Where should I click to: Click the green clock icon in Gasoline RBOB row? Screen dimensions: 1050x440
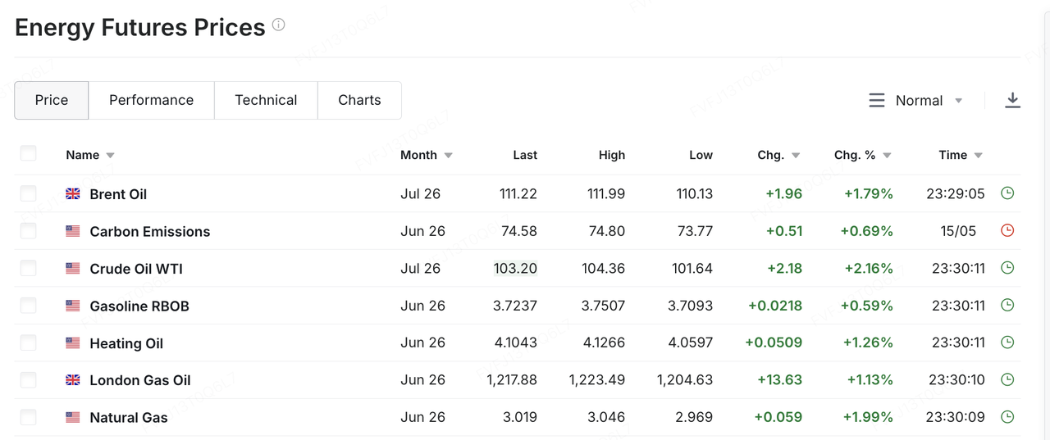(x=1007, y=305)
